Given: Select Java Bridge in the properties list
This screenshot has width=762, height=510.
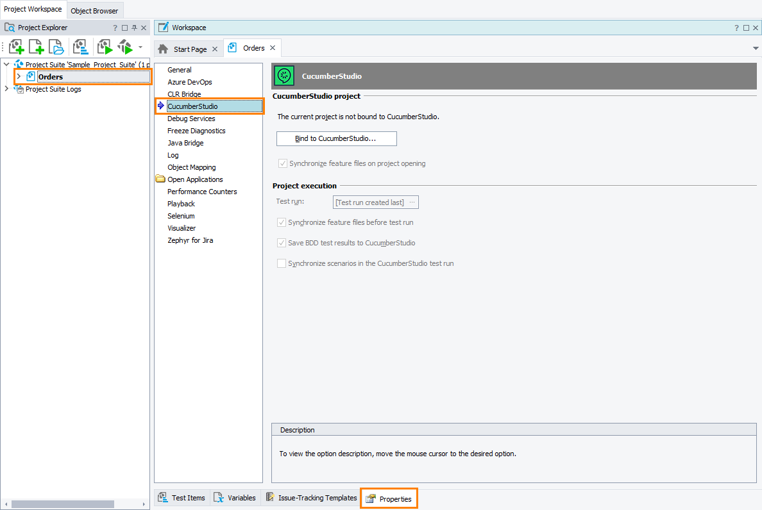Looking at the screenshot, I should (x=185, y=143).
